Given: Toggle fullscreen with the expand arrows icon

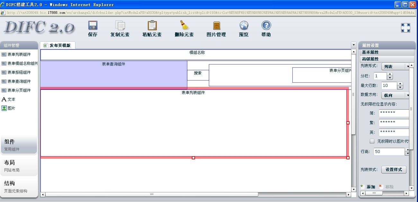Looking at the screenshot, I should pyautogui.click(x=405, y=28).
